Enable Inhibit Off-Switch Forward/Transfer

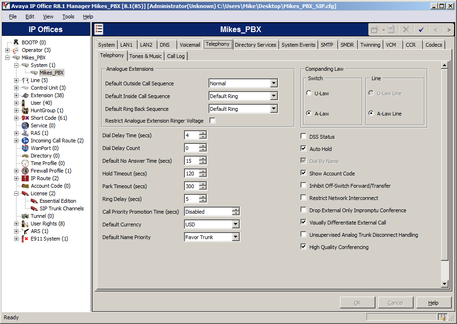pyautogui.click(x=303, y=185)
